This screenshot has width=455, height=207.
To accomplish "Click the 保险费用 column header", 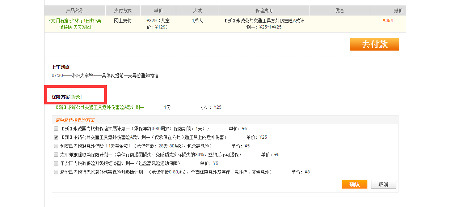I will coord(264,11).
